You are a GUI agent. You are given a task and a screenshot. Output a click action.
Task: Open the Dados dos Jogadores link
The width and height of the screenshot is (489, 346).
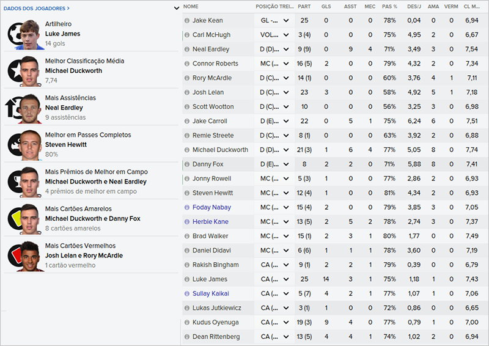click(x=37, y=9)
